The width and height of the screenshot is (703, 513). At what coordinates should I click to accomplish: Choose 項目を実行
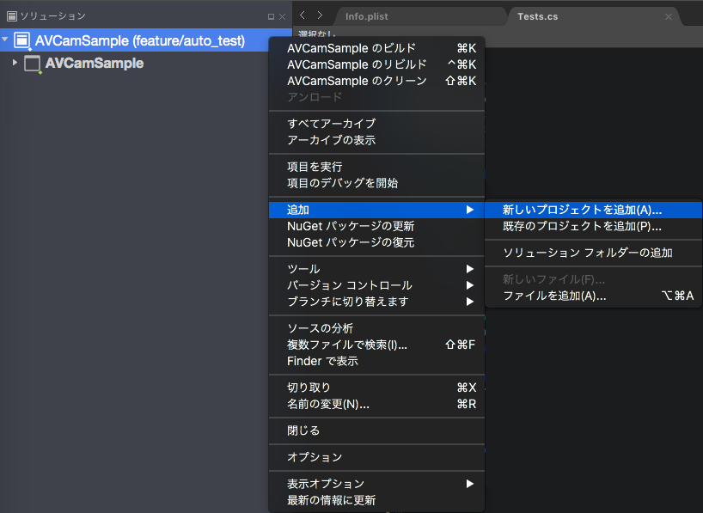point(376,167)
